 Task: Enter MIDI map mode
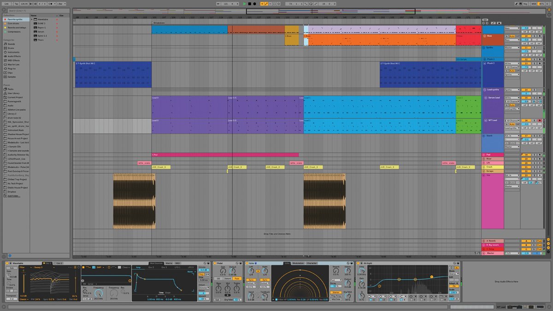(x=534, y=4)
